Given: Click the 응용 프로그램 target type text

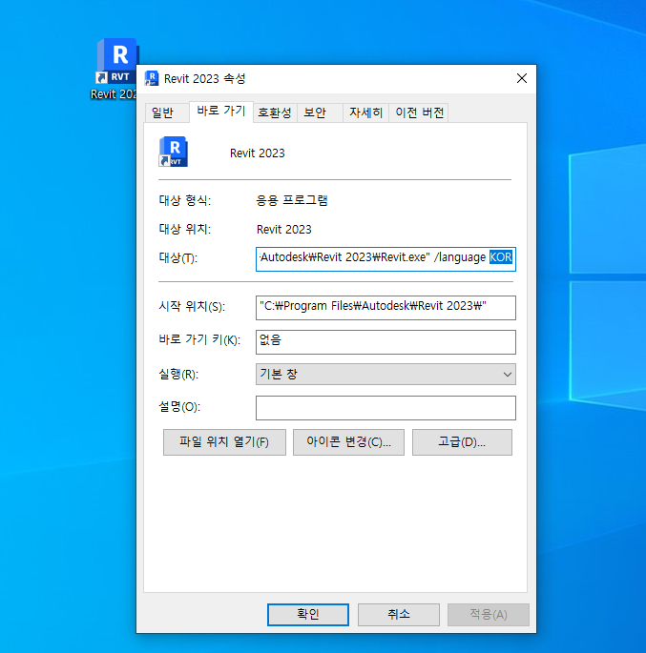Looking at the screenshot, I should pos(292,200).
